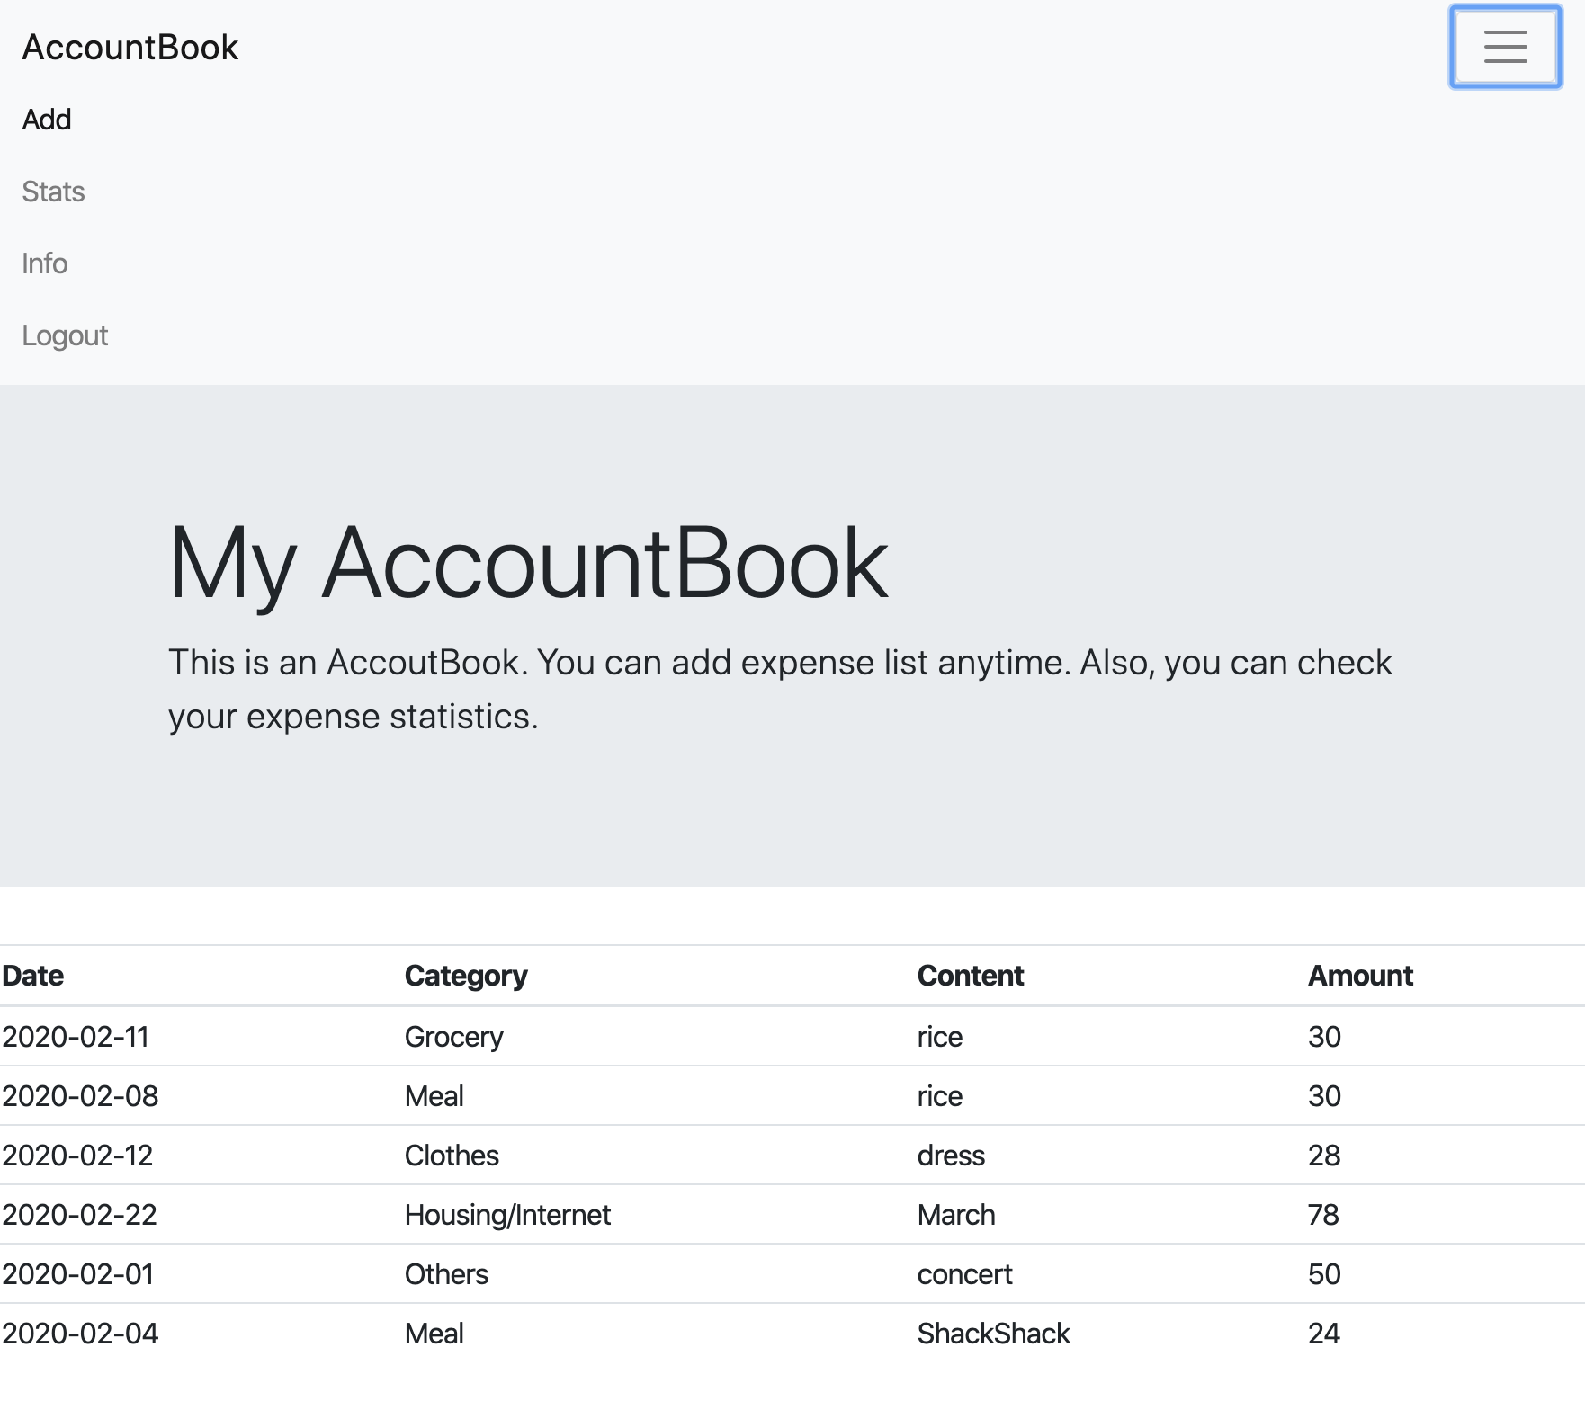Click the AccountBook brand logo
Screen dimensions: 1585x1401
[x=130, y=46]
